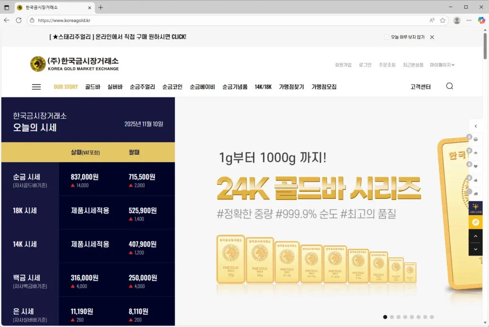Click the 로그인 link
The image size is (489, 327).
coord(365,65)
